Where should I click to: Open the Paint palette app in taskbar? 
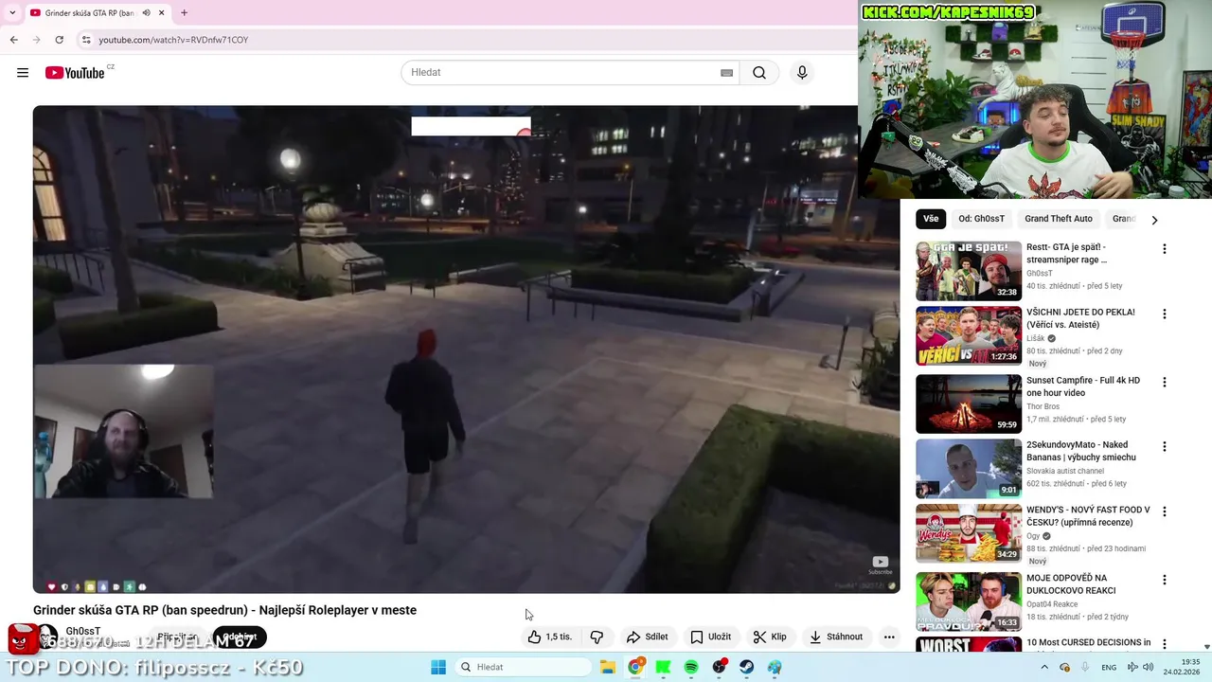pyautogui.click(x=775, y=667)
